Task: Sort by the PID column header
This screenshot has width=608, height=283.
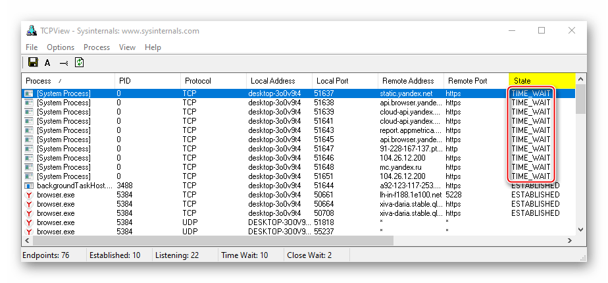Action: [147, 81]
